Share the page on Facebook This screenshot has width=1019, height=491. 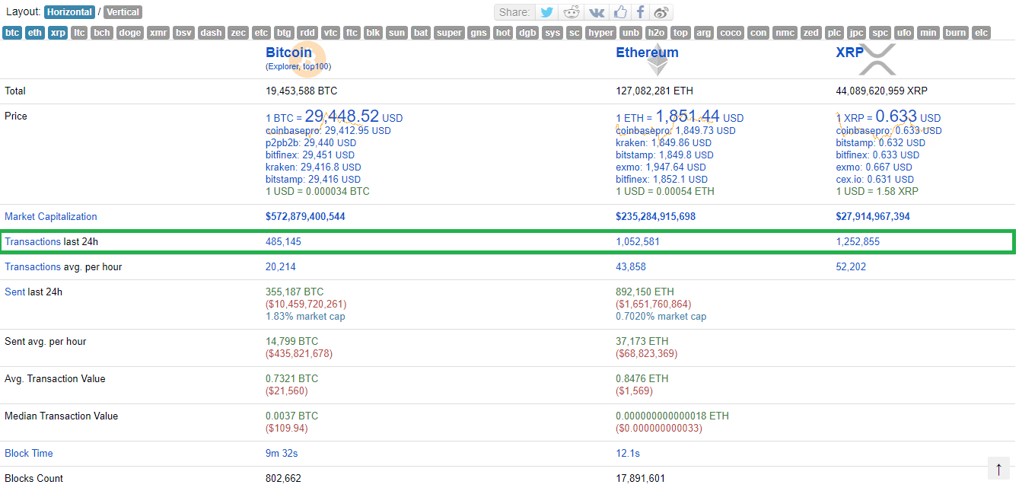641,12
